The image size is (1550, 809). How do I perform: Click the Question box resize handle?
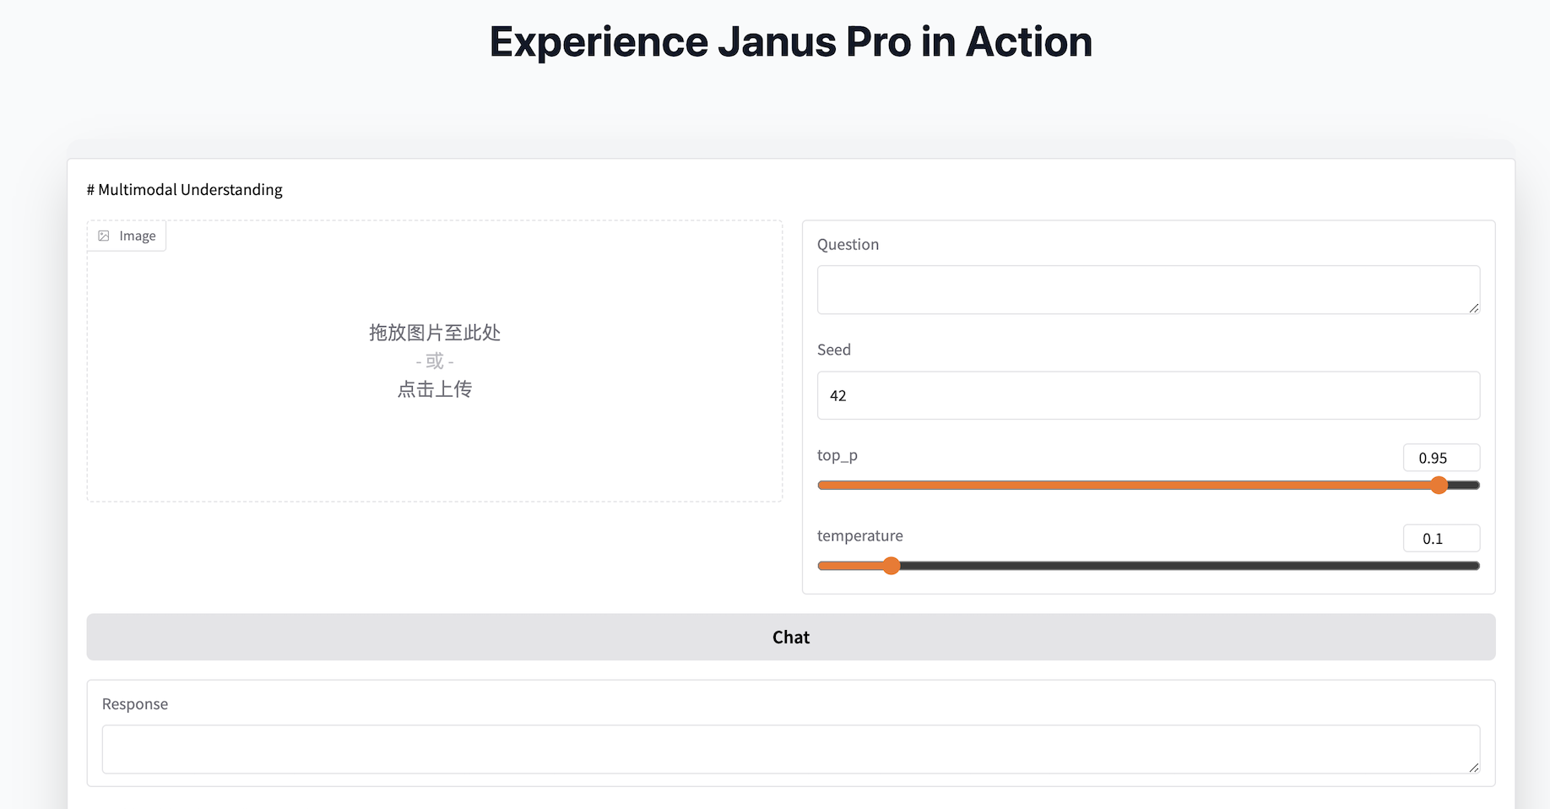(x=1473, y=308)
